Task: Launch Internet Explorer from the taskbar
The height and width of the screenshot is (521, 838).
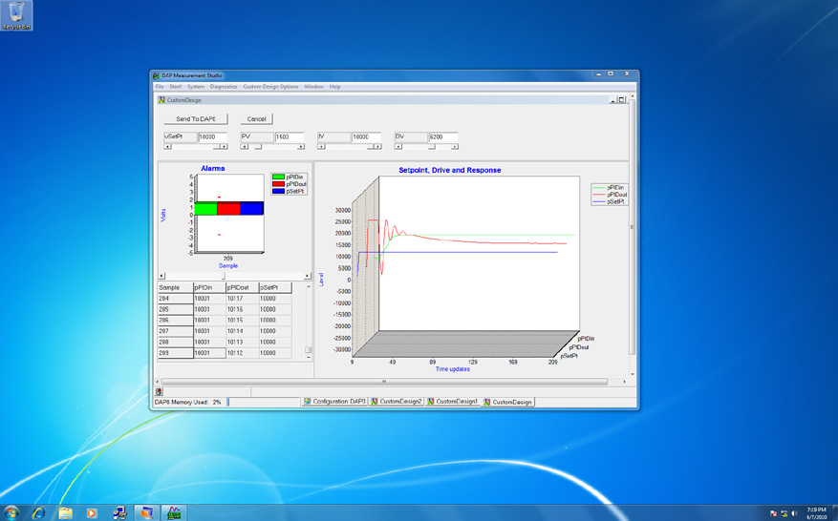Action: tap(38, 513)
